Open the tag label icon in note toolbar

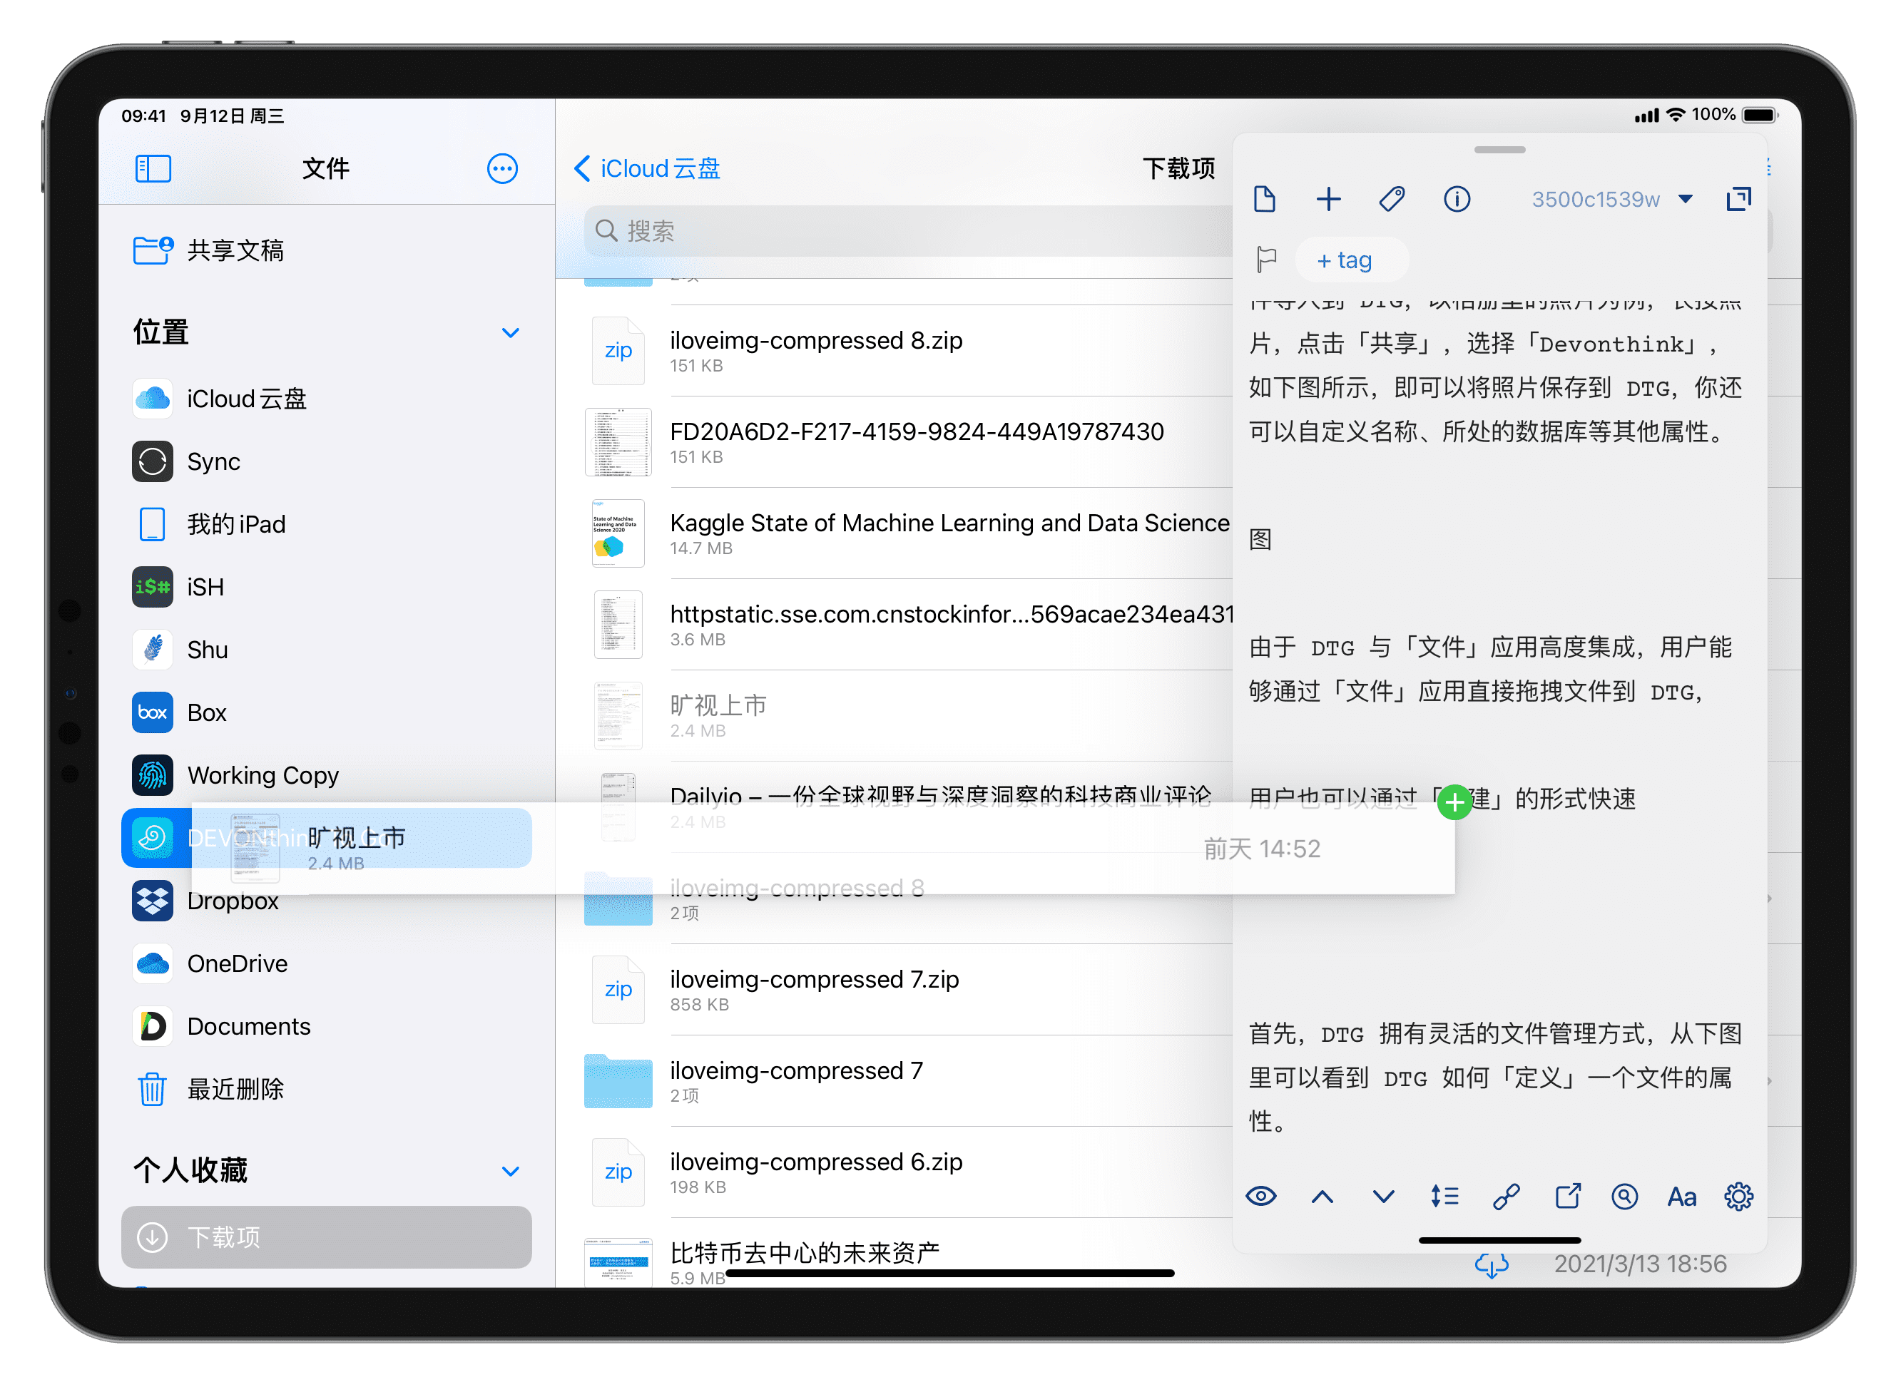click(x=1392, y=199)
